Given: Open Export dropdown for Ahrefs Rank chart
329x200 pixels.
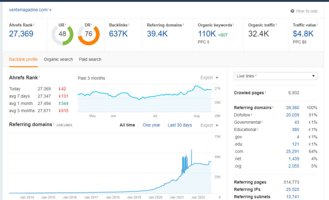Looking at the screenshot, I should tap(209, 78).
